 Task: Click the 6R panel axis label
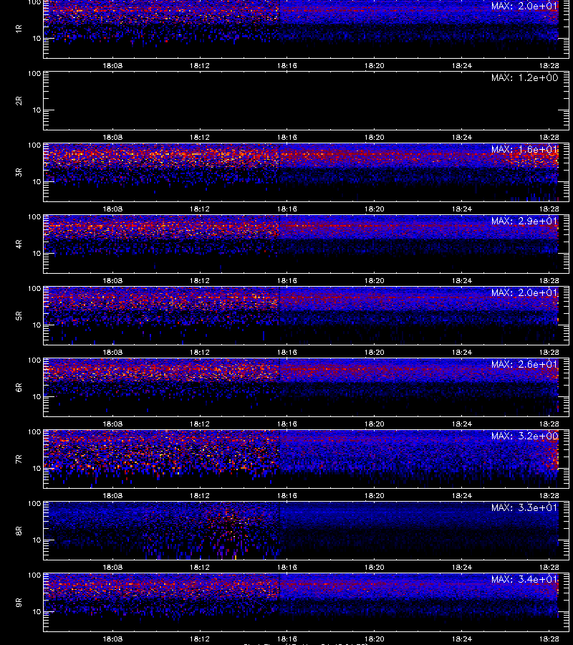(x=19, y=388)
